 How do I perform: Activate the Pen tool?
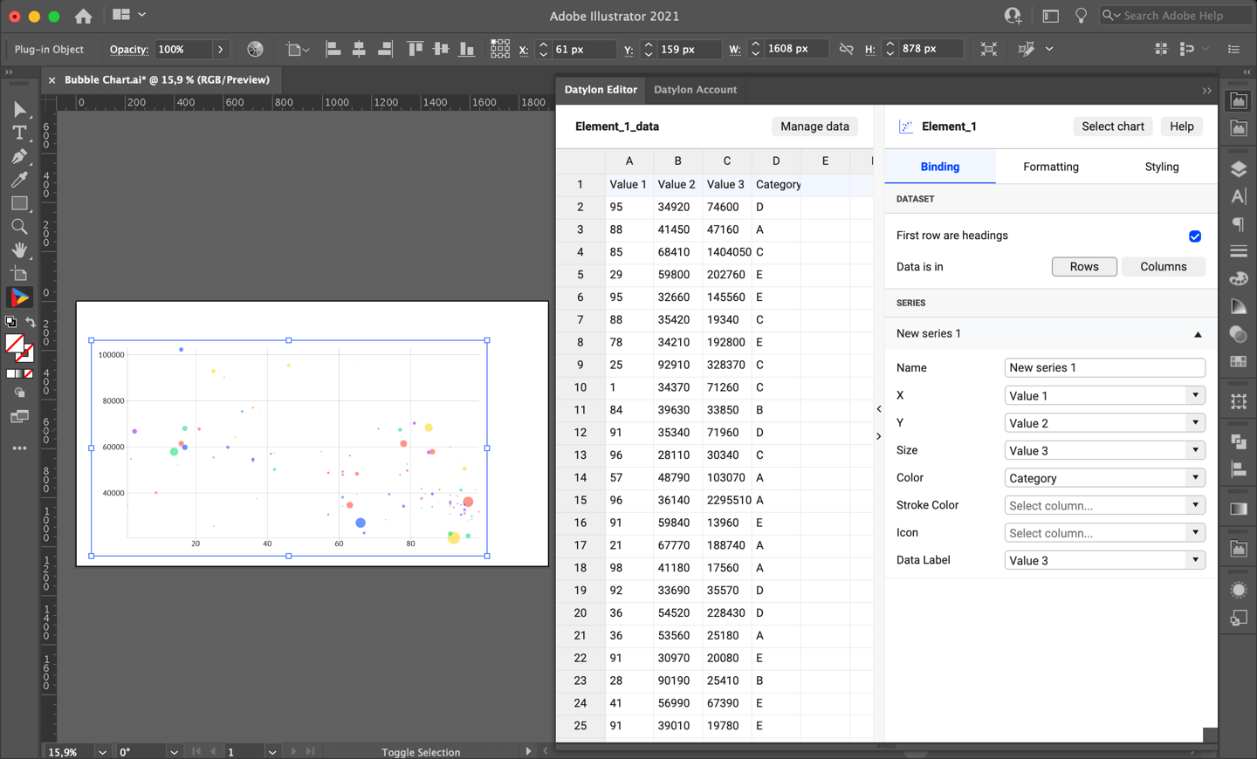coord(19,156)
